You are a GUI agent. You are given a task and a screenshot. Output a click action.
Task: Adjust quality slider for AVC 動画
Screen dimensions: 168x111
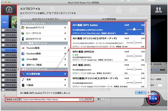point(134,69)
